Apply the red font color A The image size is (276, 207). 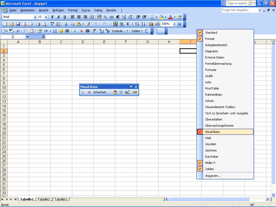pyautogui.click(x=170, y=17)
